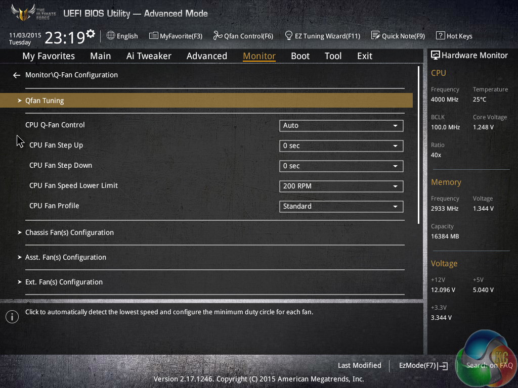Click the info circle icon in help area
518x388 pixels.
click(x=12, y=317)
